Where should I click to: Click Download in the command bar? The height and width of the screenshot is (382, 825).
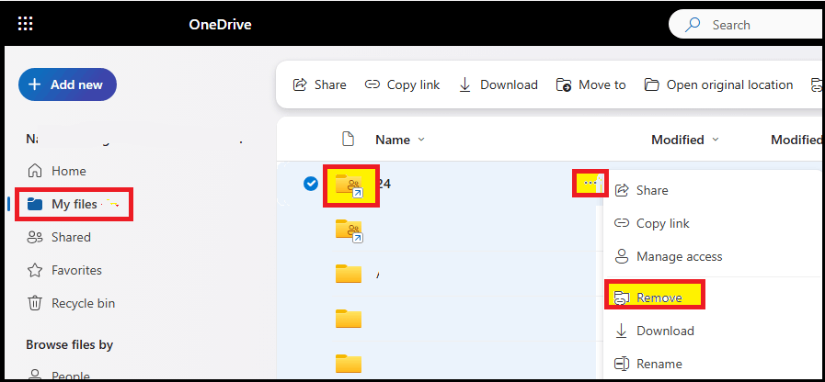point(498,84)
